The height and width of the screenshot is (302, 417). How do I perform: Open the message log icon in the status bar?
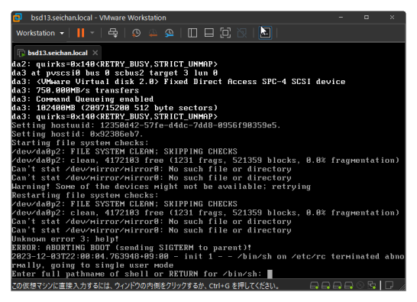point(389,286)
